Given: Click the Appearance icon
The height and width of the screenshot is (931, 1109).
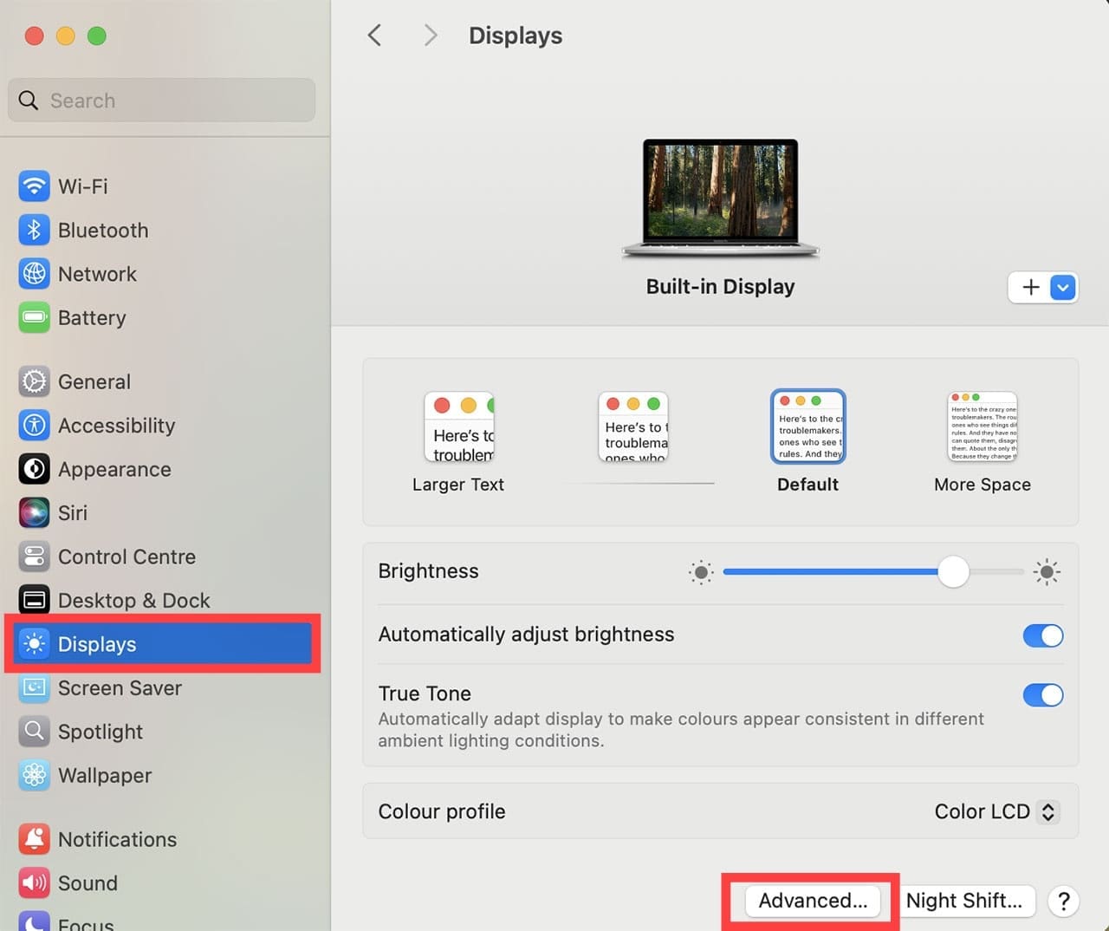Looking at the screenshot, I should point(34,469).
